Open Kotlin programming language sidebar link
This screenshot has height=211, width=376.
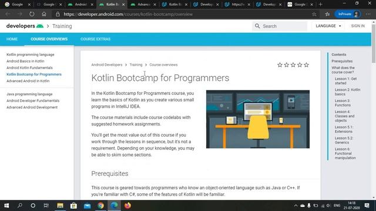(x=31, y=55)
